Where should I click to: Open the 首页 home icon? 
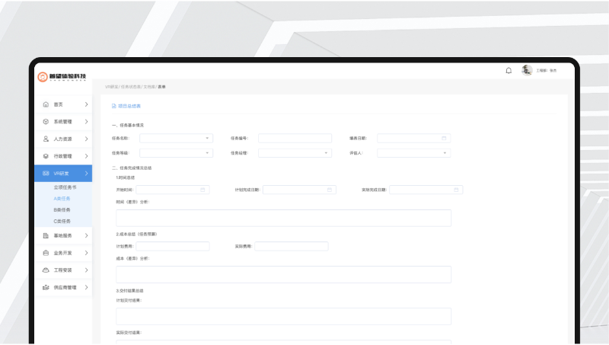click(46, 104)
